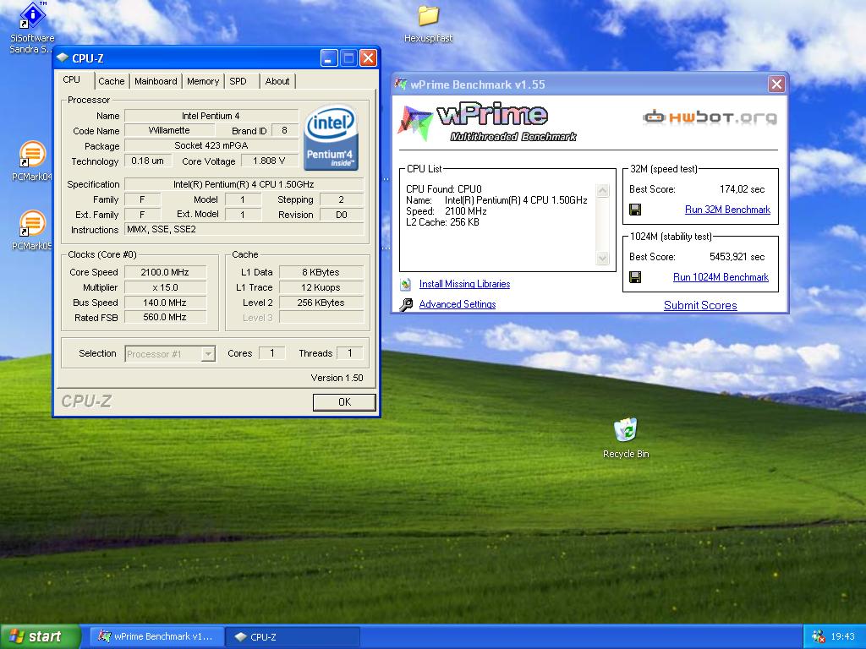Click the Name field Intel Pentium 4
Viewport: 866px width, 649px height.
click(211, 116)
